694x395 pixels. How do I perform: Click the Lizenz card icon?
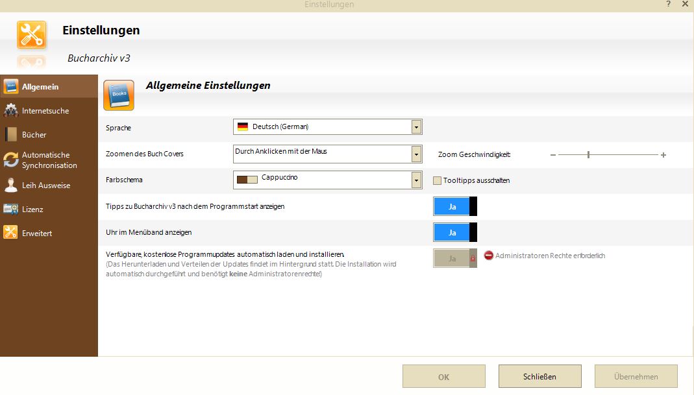tap(10, 209)
